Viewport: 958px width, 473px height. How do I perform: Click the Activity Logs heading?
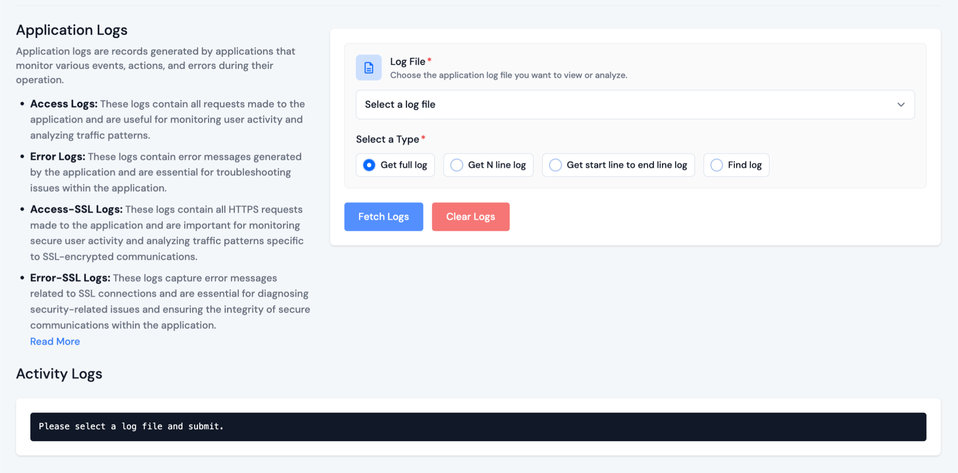[x=59, y=374]
